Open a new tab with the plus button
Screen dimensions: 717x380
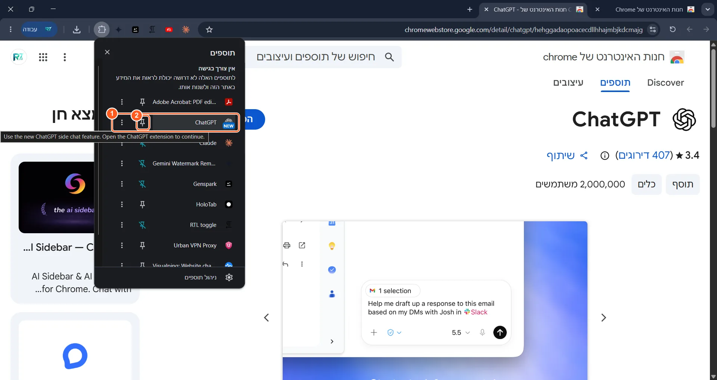[470, 9]
